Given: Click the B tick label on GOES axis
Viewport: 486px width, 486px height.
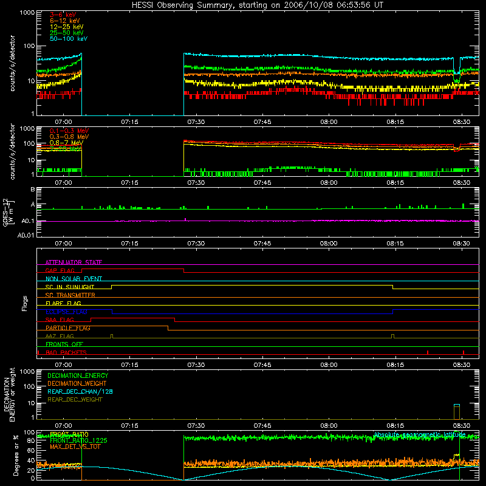Looking at the screenshot, I should (x=33, y=190).
